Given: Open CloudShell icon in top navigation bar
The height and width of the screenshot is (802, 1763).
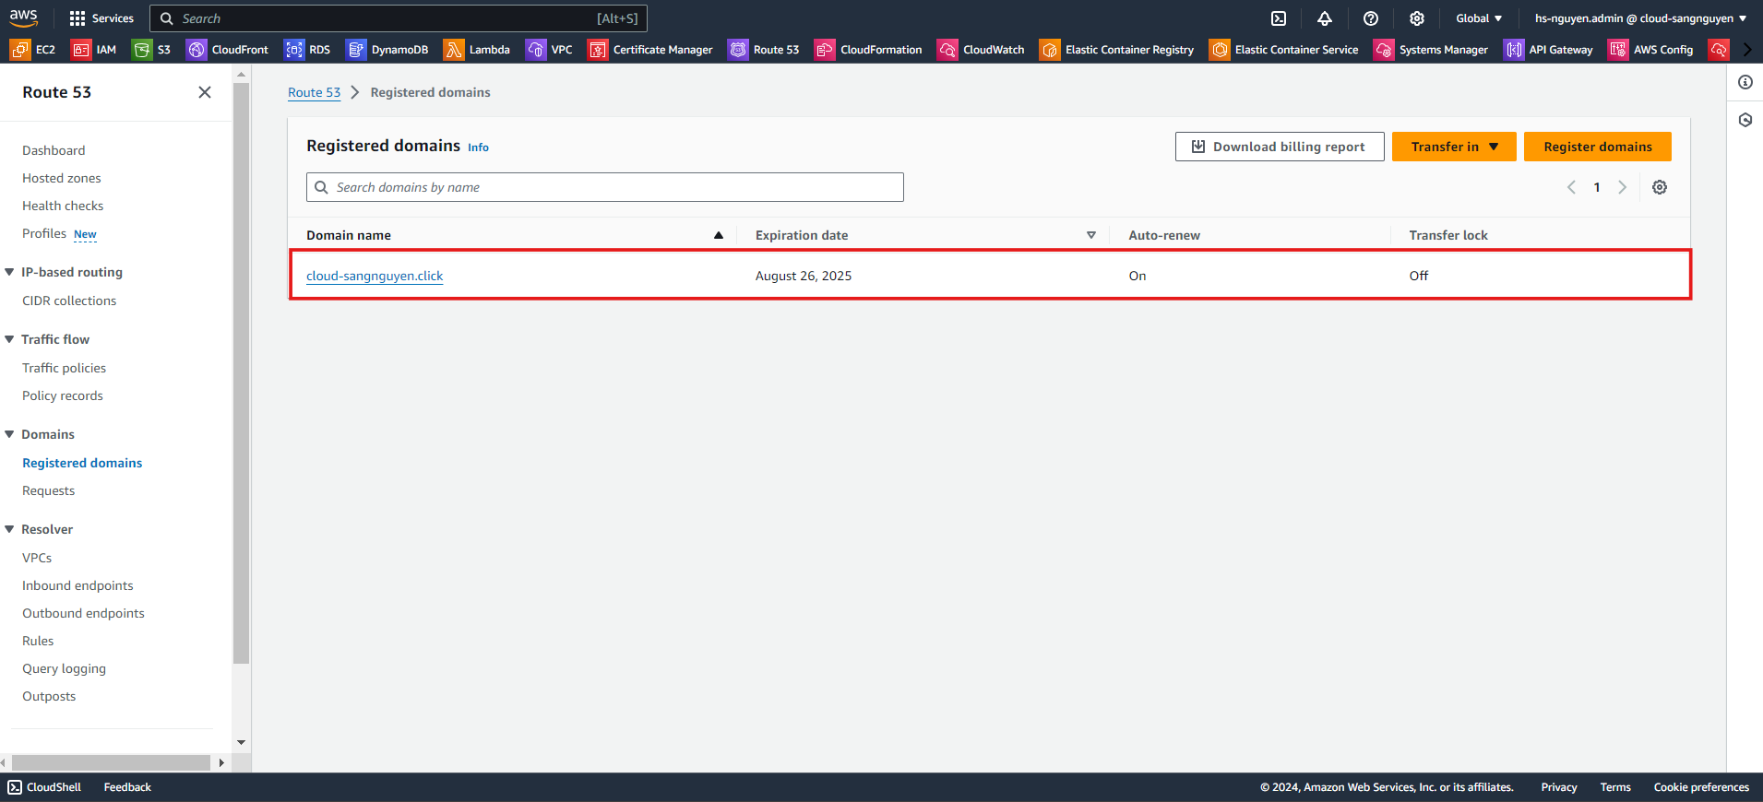Looking at the screenshot, I should pos(1279,18).
